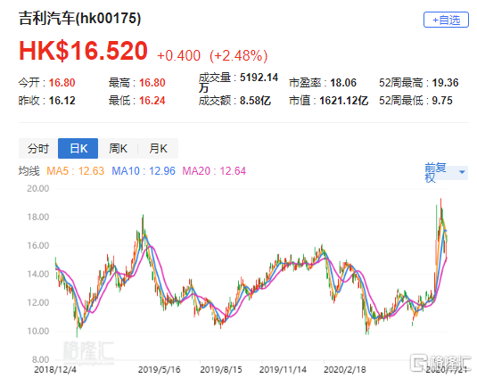477x378 pixels.
Task: Click 市值 value 1621.12亿
Action: 344,101
